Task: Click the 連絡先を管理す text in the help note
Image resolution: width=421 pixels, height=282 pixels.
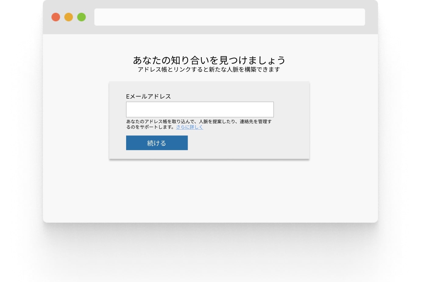Action: (255, 122)
